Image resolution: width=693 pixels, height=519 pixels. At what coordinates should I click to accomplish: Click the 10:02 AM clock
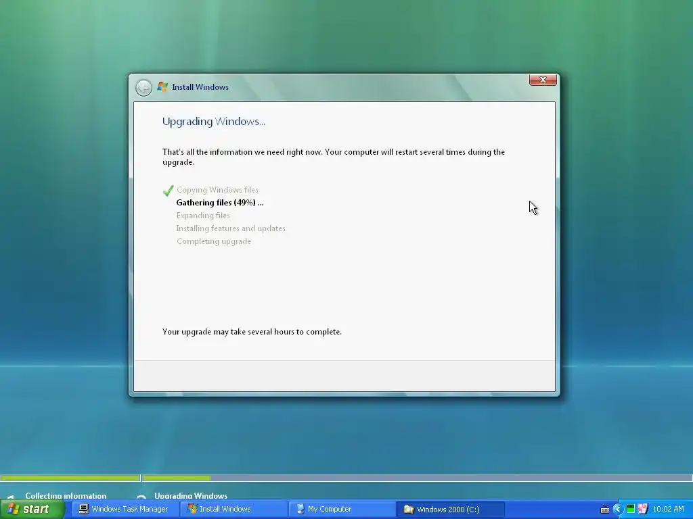668,510
